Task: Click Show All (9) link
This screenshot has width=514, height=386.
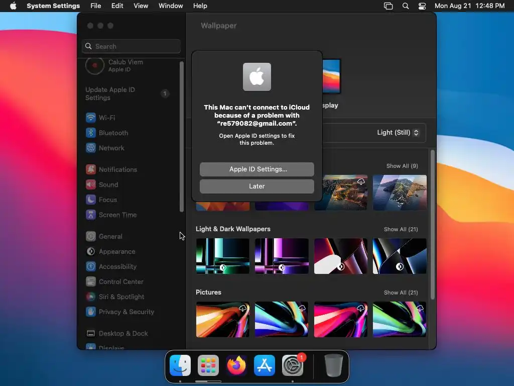Action: 402,166
